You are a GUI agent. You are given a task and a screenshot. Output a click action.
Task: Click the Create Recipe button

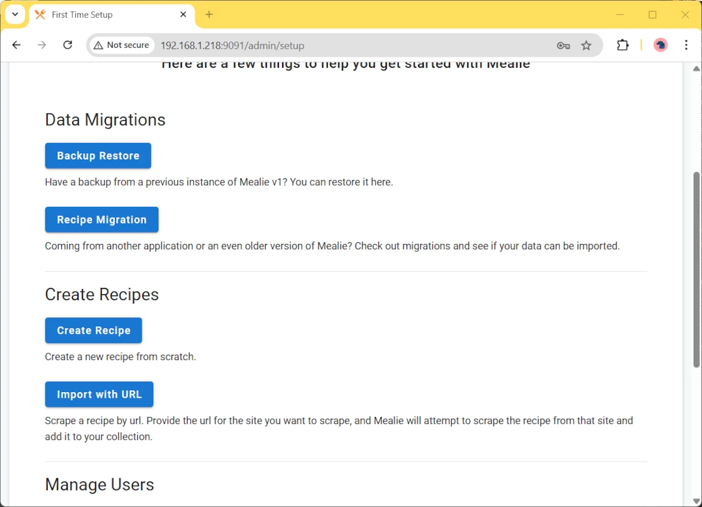[x=94, y=331]
